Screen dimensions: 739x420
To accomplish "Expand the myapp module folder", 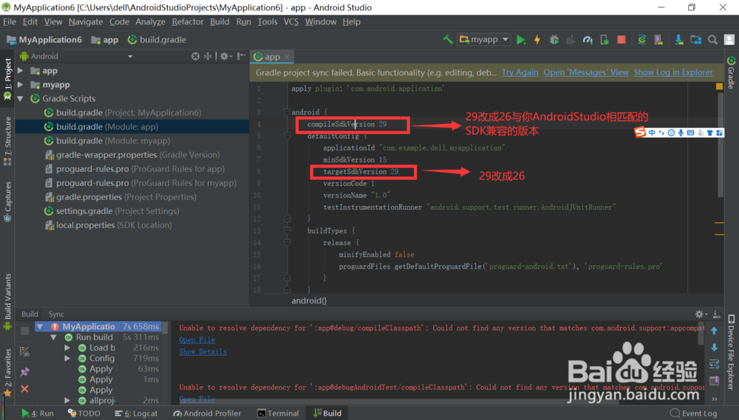I will tap(20, 85).
